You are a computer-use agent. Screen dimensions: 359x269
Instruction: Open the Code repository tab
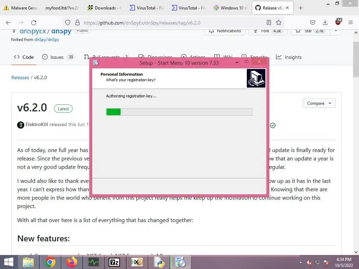(24, 57)
